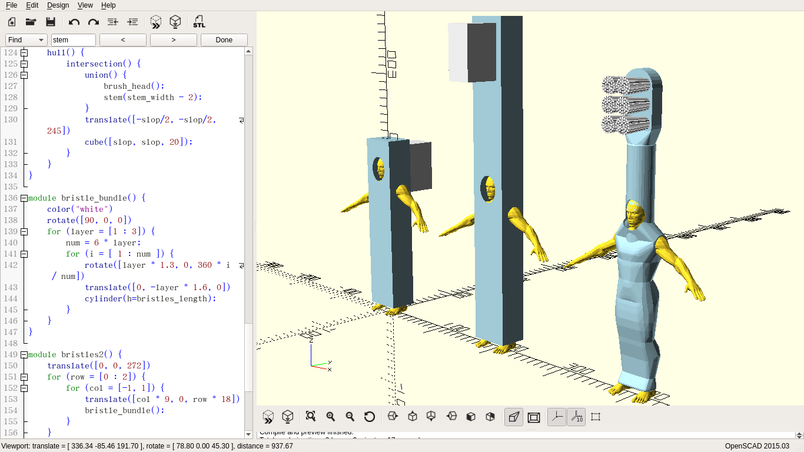Collapse the union() block at line 126
This screenshot has width=804, height=452.
pyautogui.click(x=24, y=75)
